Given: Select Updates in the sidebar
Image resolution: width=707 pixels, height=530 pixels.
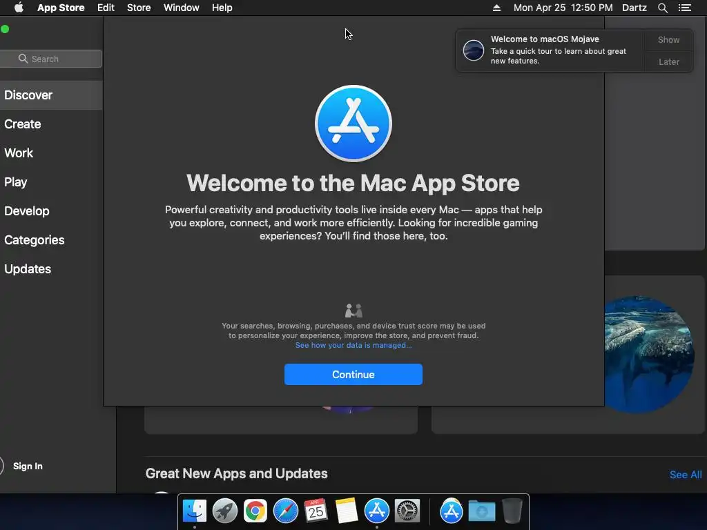Looking at the screenshot, I should pyautogui.click(x=51, y=268).
